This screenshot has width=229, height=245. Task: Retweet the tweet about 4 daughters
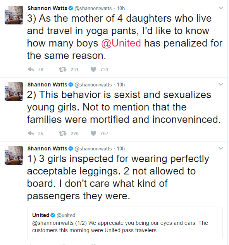(63, 69)
